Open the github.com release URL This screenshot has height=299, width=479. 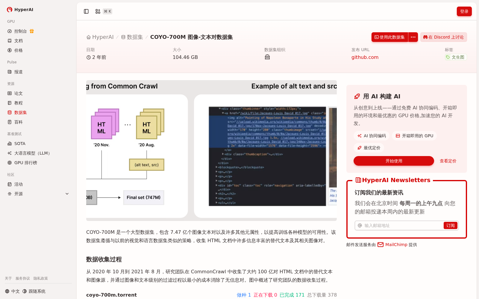[x=365, y=57]
